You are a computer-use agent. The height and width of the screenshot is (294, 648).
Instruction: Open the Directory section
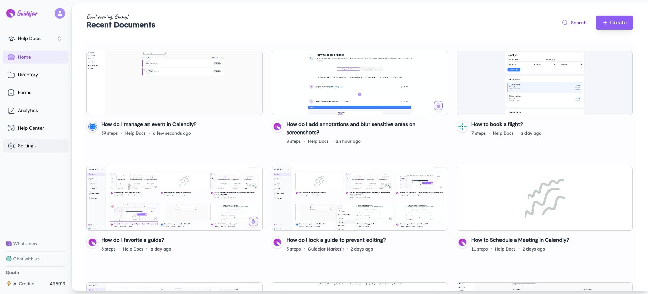tap(35, 75)
